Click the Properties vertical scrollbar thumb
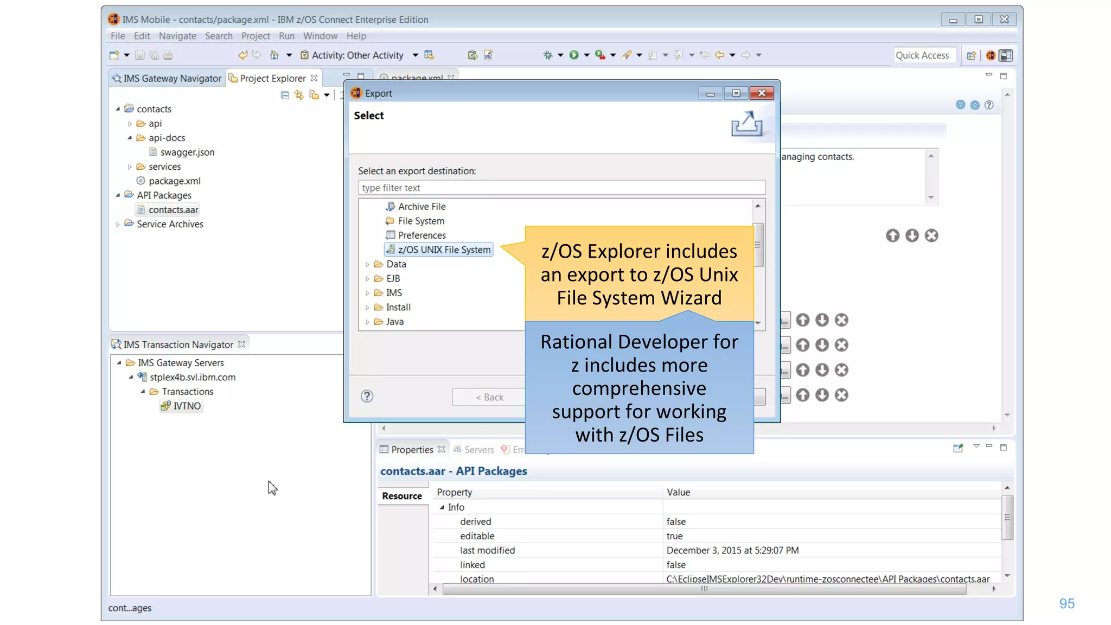 pos(1007,516)
